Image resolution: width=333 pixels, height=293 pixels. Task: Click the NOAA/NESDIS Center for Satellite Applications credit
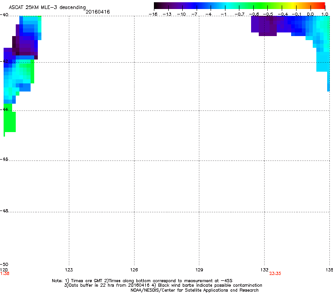(x=194, y=290)
